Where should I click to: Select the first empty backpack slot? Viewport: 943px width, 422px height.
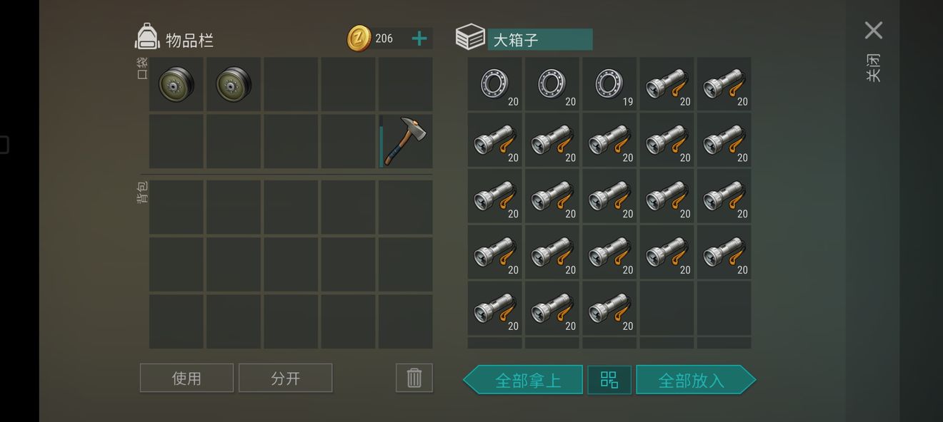[x=176, y=207]
